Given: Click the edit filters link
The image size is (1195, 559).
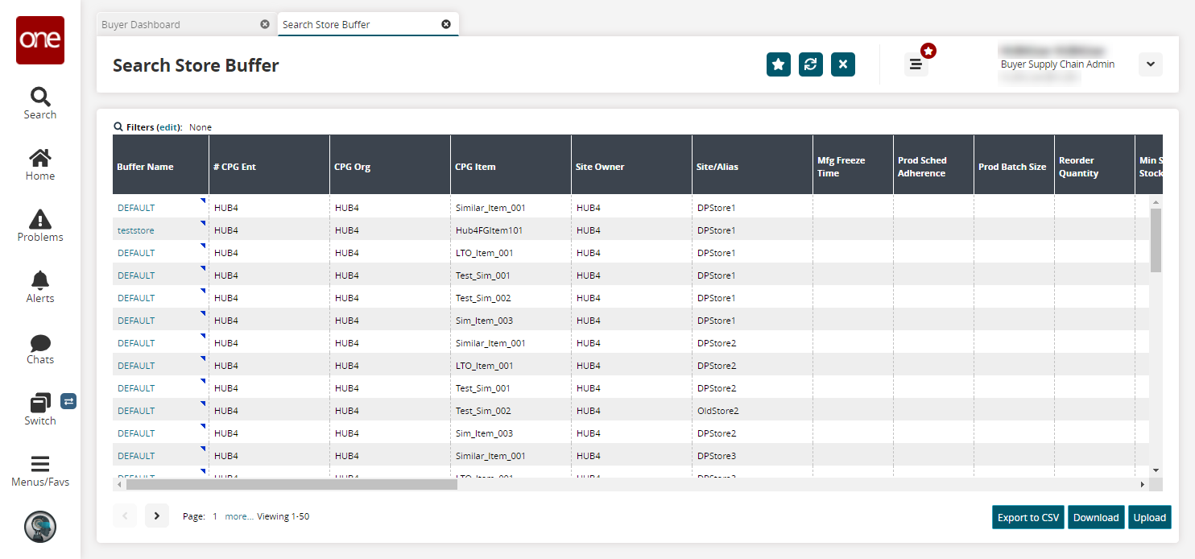Looking at the screenshot, I should [168, 127].
